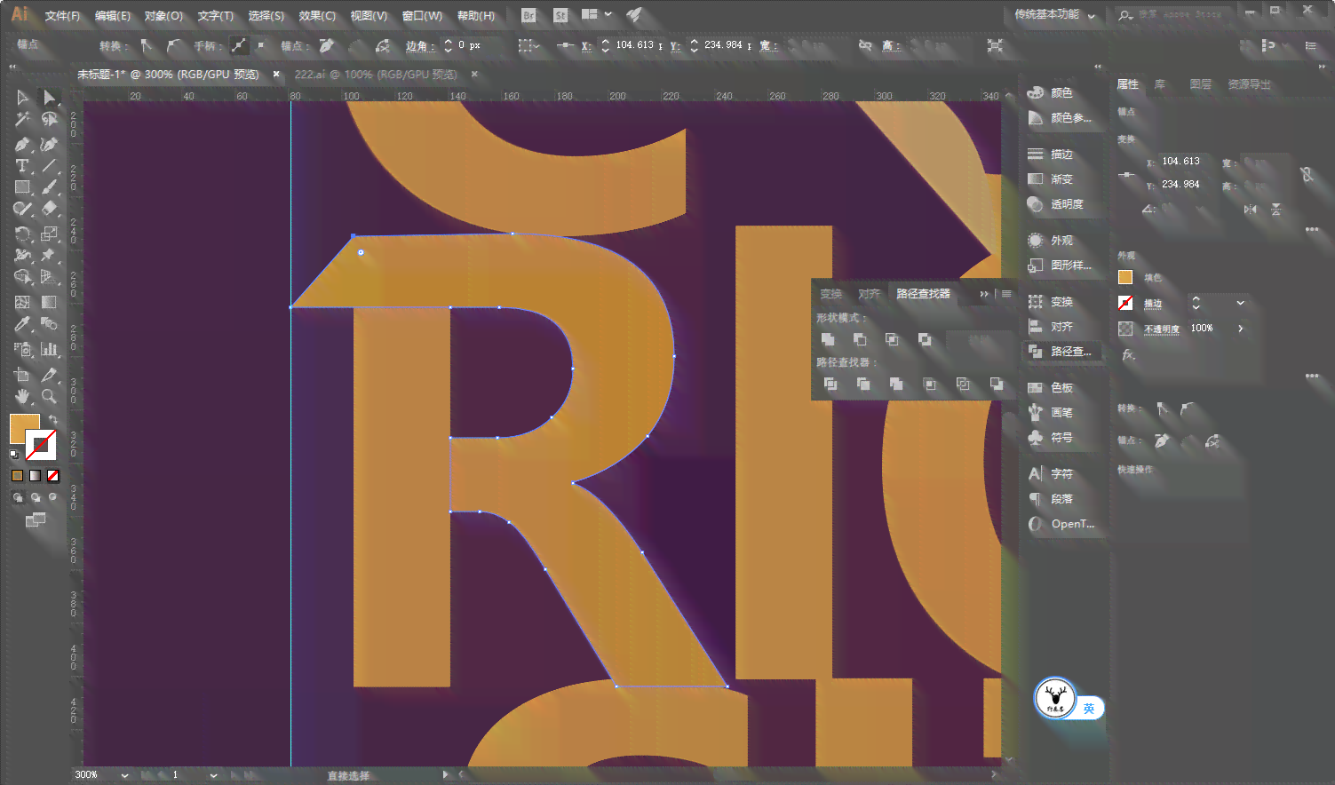Select the Pen tool
Screen dimensions: 1335x785
pos(23,144)
